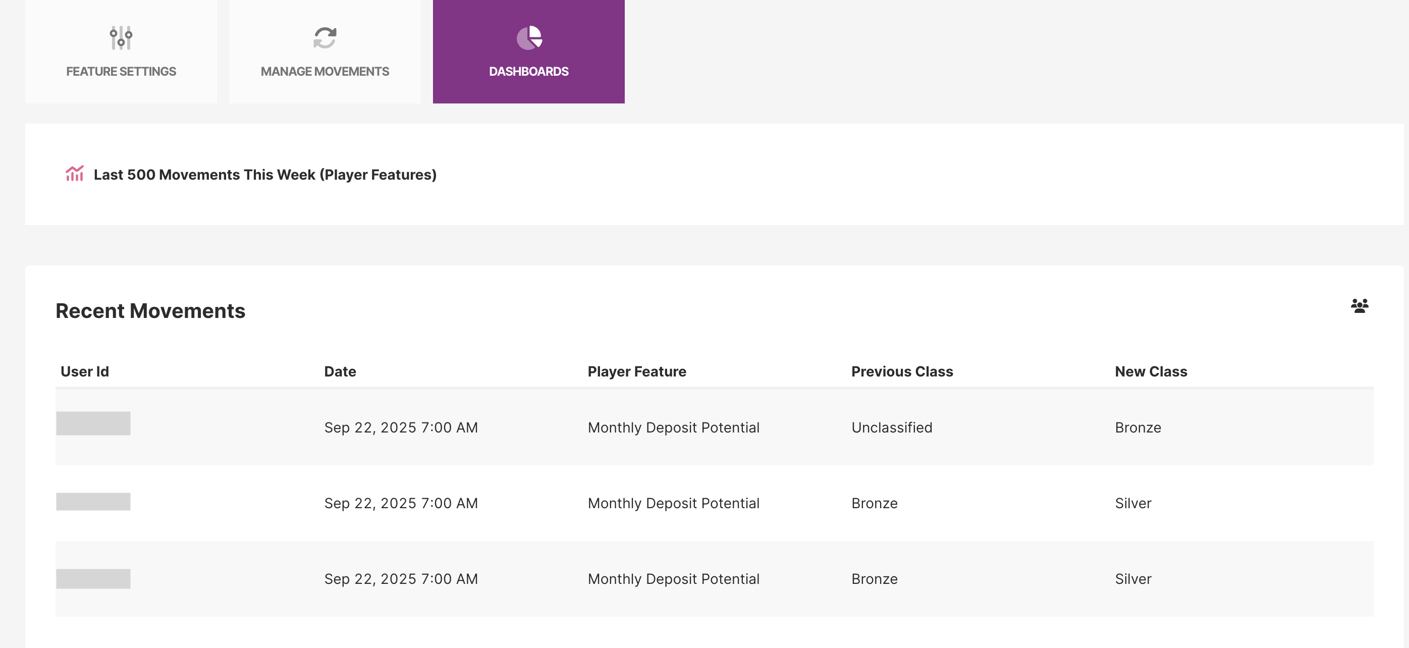Viewport: 1409px width, 648px height.
Task: Switch to the Manage Movements tab
Action: click(x=325, y=71)
